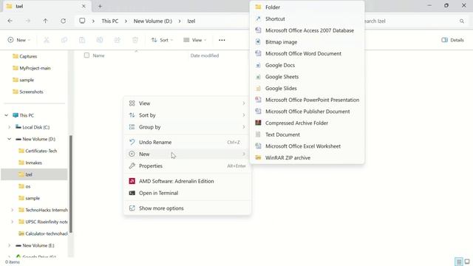Sort by the Date modified column header
The image size is (473, 266).
click(x=205, y=55)
